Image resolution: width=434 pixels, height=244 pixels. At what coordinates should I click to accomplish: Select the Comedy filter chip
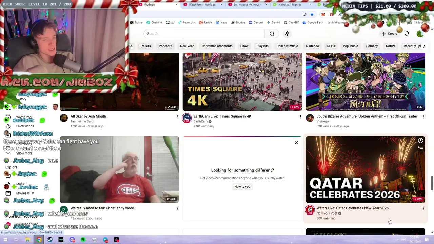pos(372,46)
